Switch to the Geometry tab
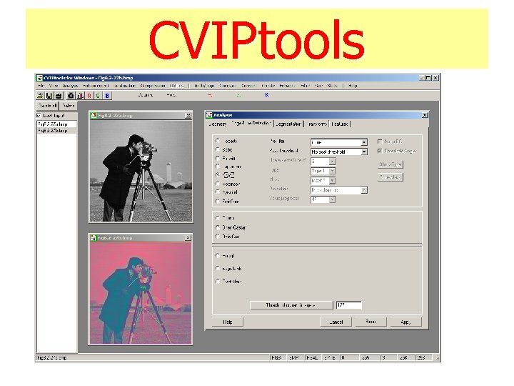Viewport: 514px width, 386px height. (x=218, y=124)
